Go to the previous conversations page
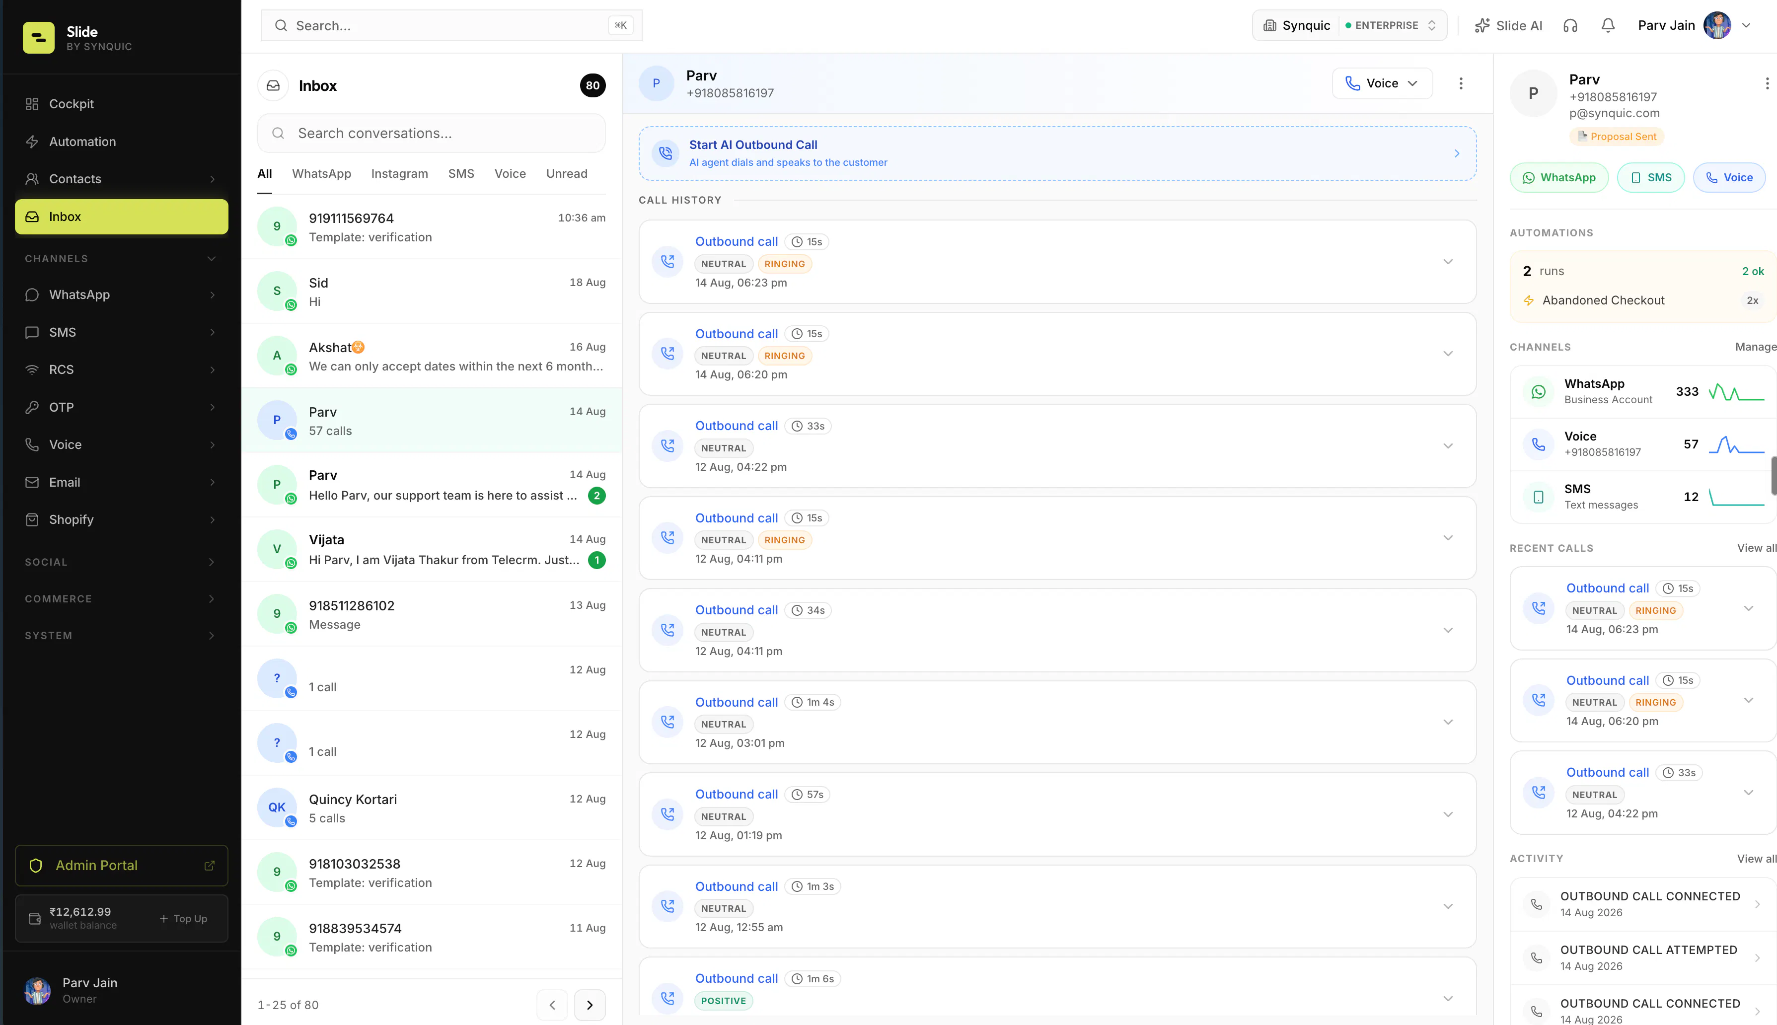The width and height of the screenshot is (1777, 1025). 552,1005
